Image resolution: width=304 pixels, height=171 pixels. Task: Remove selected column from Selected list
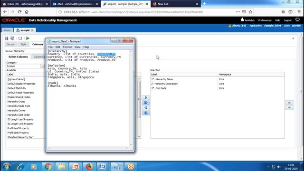[x=146, y=108]
